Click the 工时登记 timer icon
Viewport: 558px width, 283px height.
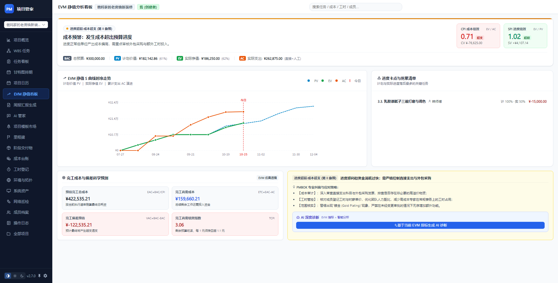tap(9, 169)
